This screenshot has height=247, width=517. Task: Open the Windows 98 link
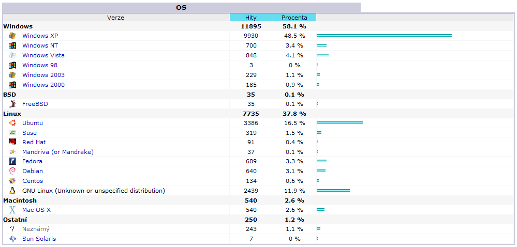tap(40, 65)
